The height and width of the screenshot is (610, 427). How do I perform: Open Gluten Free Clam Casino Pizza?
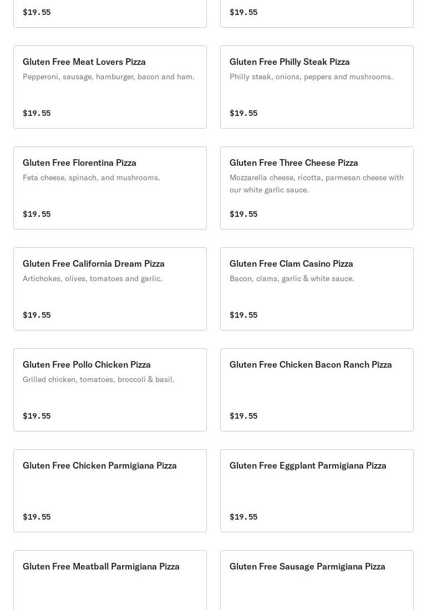pyautogui.click(x=317, y=289)
